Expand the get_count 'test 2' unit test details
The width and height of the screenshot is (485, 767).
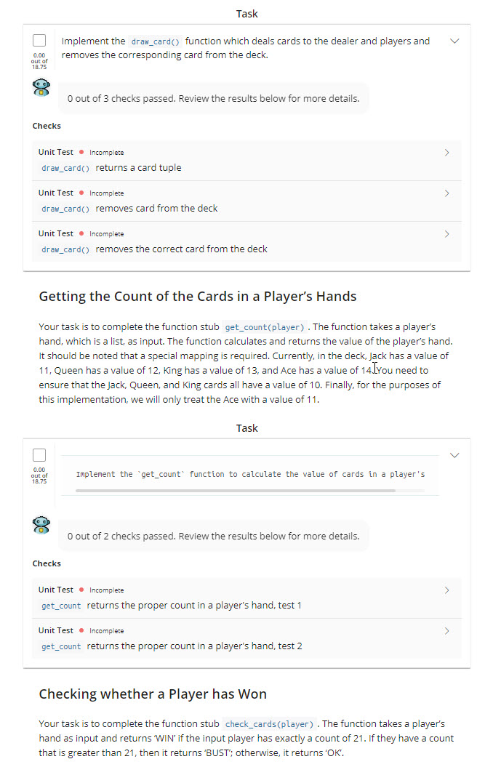point(446,631)
